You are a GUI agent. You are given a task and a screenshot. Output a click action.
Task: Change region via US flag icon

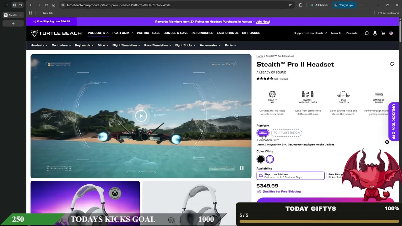click(391, 33)
